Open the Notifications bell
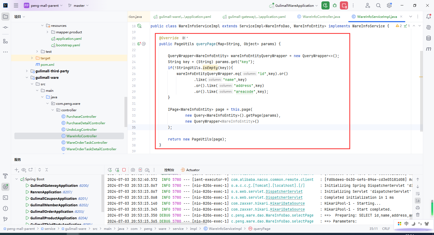This screenshot has height=235, width=434. point(429,17)
